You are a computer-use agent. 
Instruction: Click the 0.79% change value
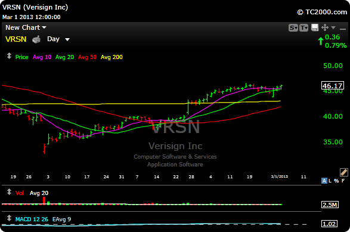tap(336, 45)
